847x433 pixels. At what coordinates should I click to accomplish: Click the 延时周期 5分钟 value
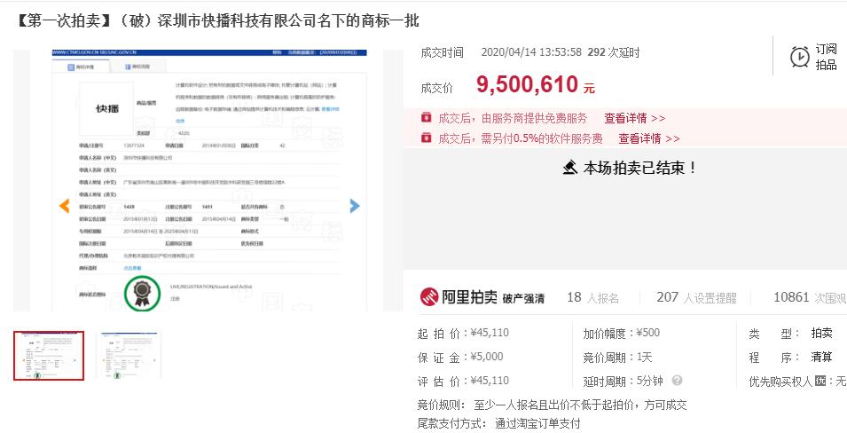coord(649,381)
